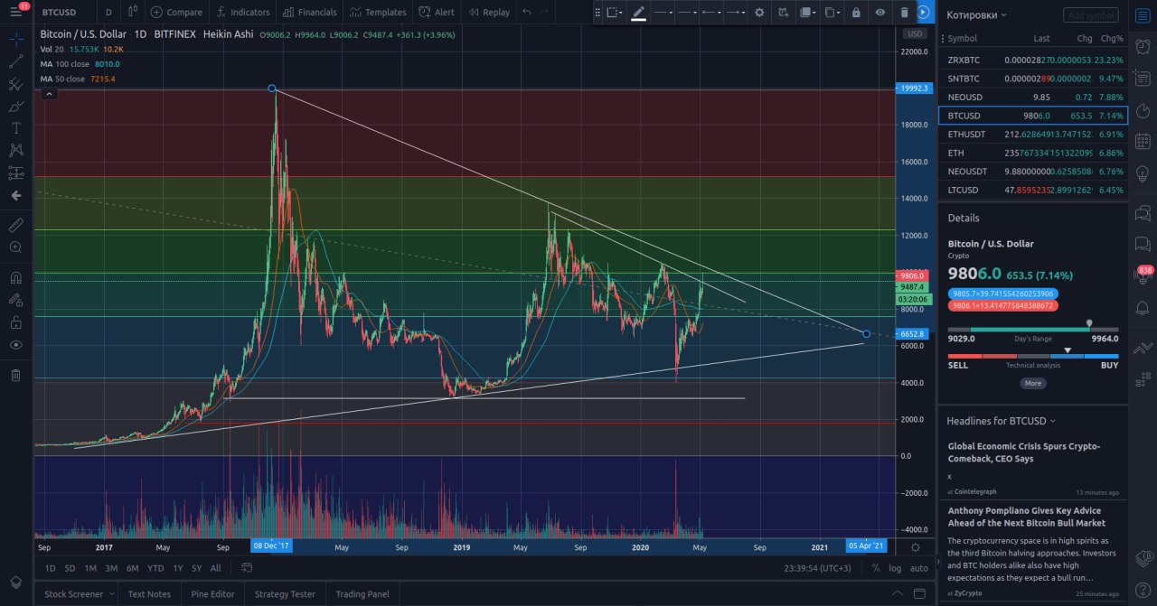The width and height of the screenshot is (1157, 606).
Task: Delete the selected drawing via floating toolbar trash
Action: 904,13
